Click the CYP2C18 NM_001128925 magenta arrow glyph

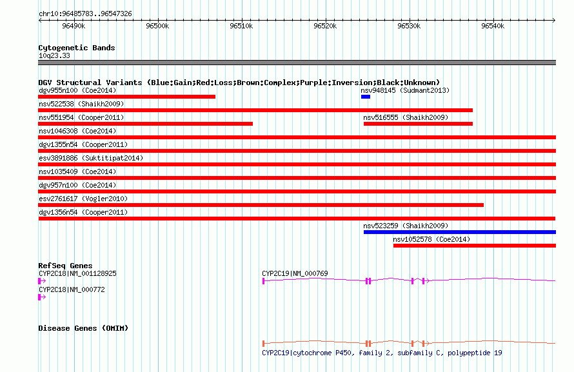click(x=42, y=281)
